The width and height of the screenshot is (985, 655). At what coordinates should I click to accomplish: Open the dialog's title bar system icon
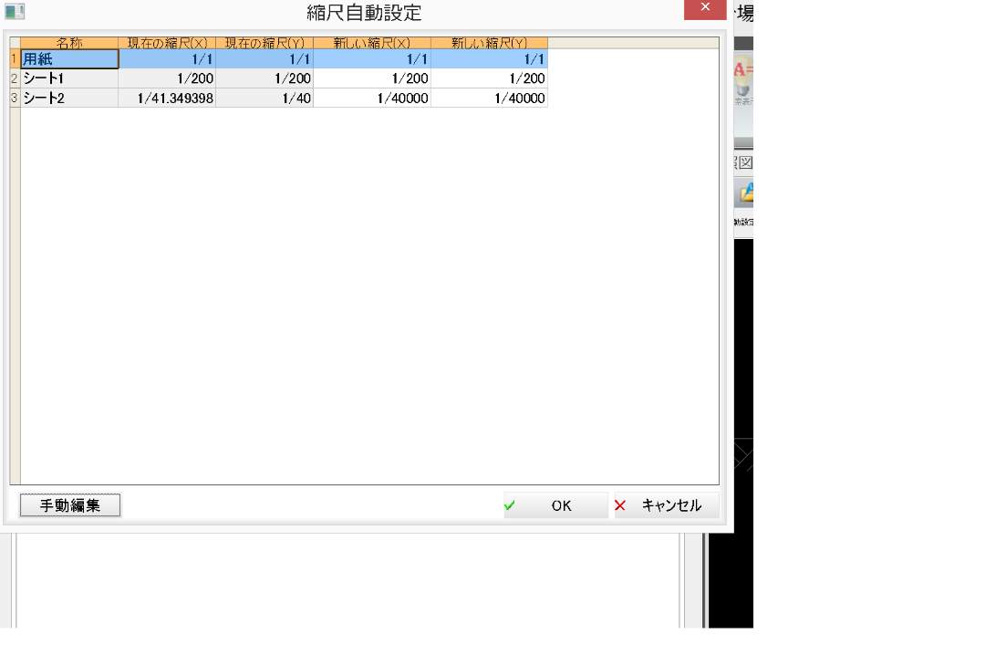click(15, 11)
